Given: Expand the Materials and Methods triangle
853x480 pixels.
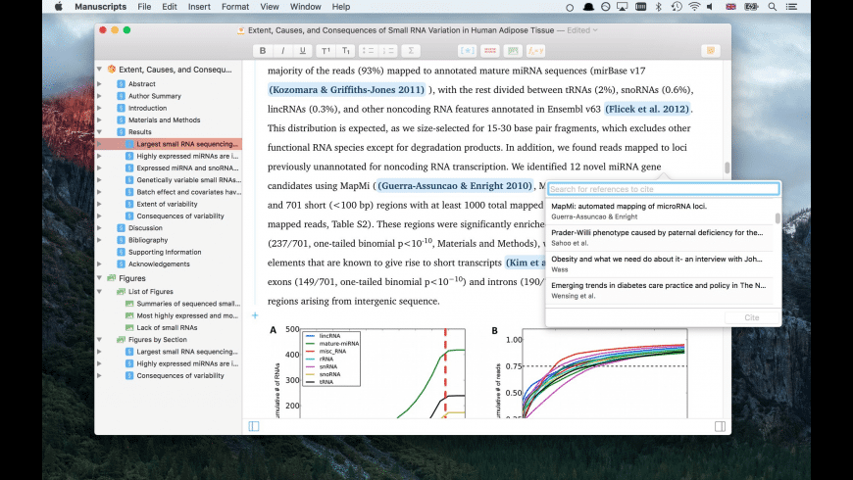Looking at the screenshot, I should coord(100,120).
